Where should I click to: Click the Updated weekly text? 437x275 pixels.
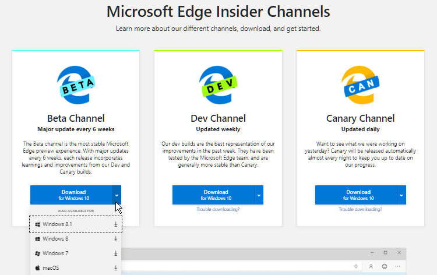pos(218,129)
